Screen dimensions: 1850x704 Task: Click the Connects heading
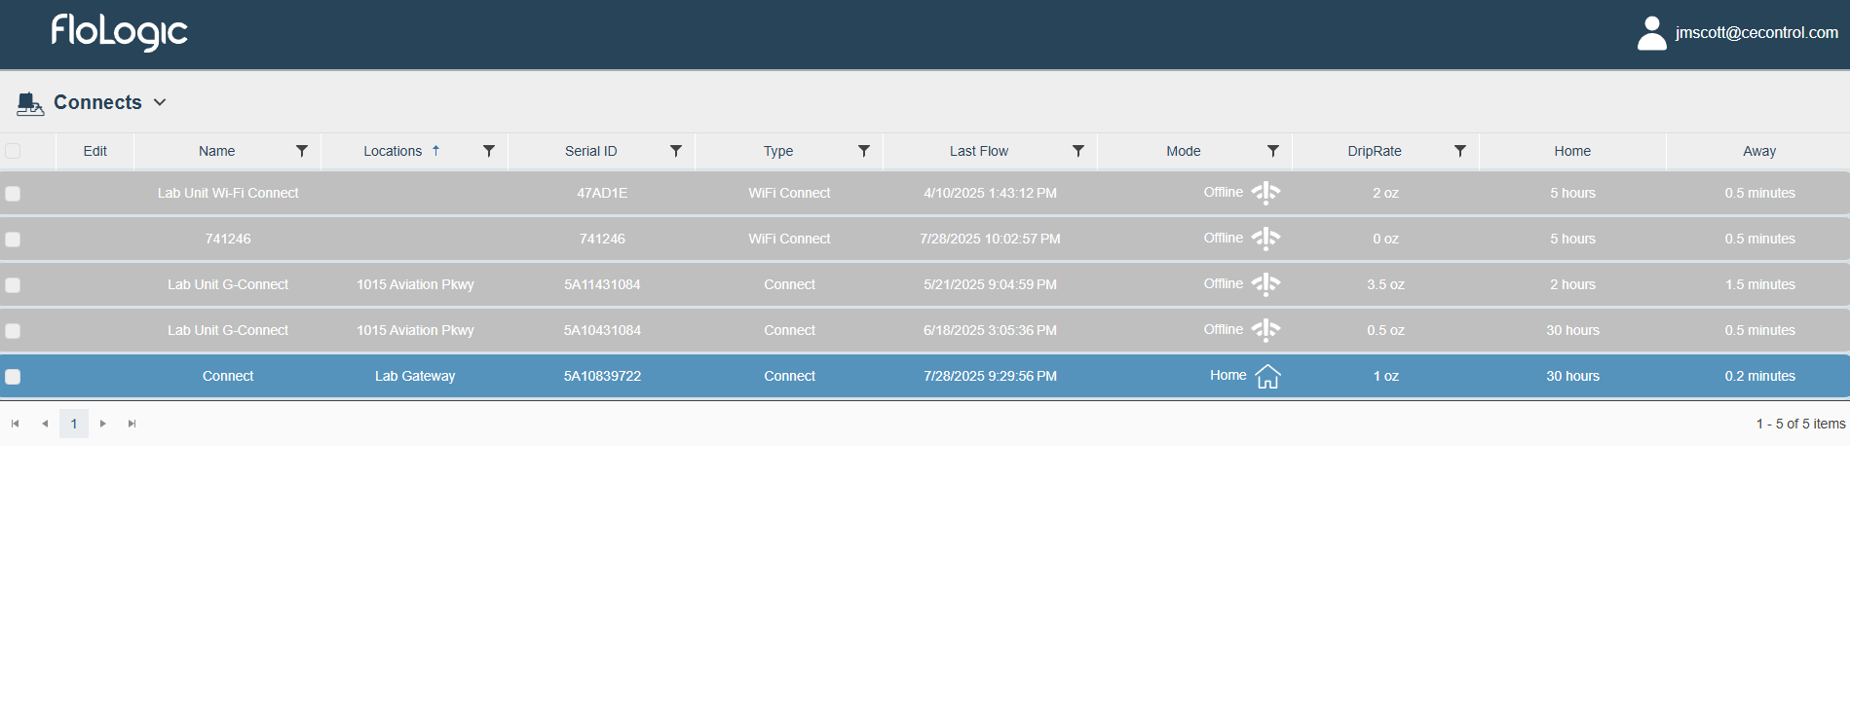click(x=97, y=102)
